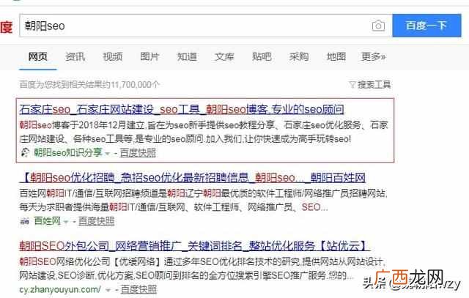
Task: Open 百度快照 for 朝阳seo知识分享 result
Action: tap(138, 153)
